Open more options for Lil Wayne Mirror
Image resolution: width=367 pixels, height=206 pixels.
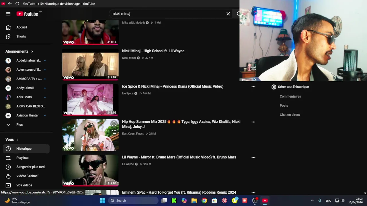click(253, 157)
